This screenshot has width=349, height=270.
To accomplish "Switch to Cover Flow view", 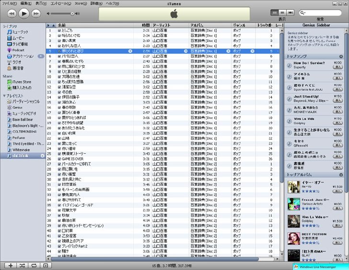I will (290, 12).
